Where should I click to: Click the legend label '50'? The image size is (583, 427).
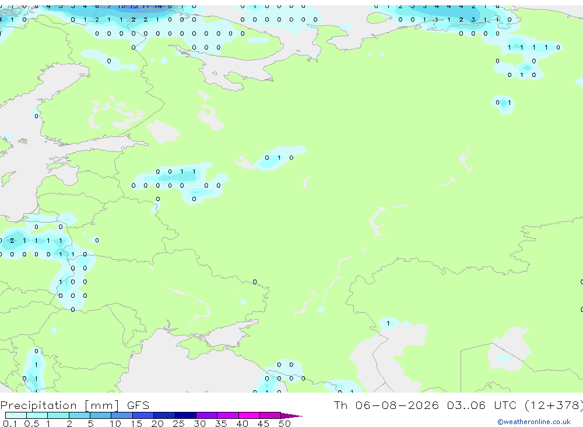tap(285, 424)
